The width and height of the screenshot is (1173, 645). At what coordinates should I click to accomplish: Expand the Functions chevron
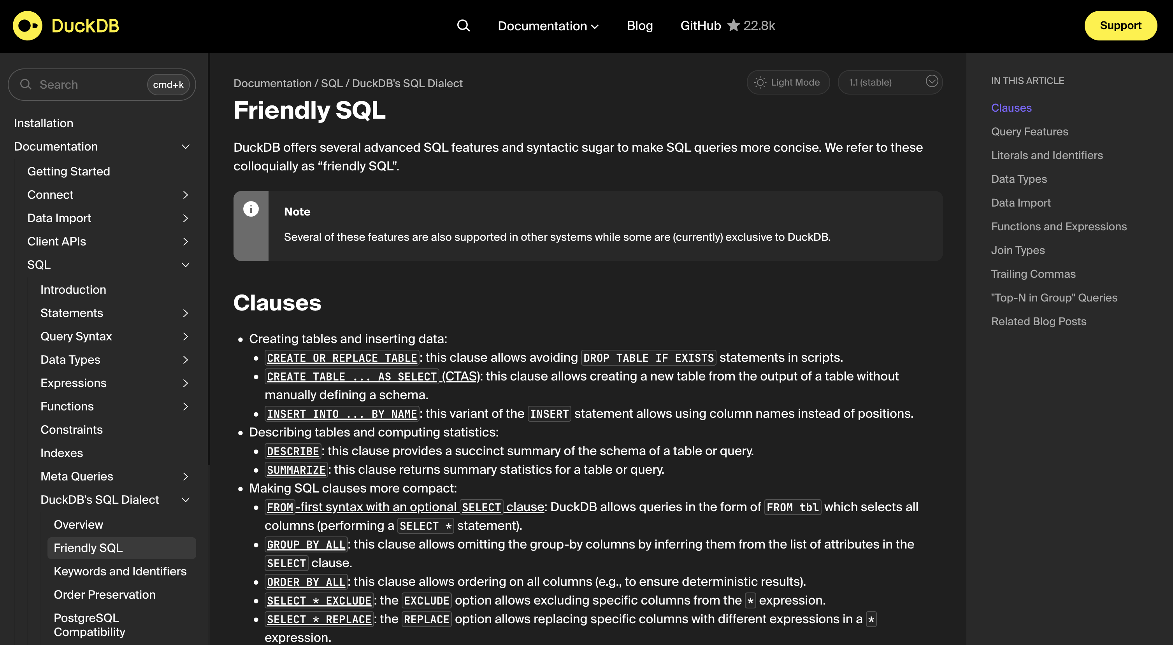185,407
